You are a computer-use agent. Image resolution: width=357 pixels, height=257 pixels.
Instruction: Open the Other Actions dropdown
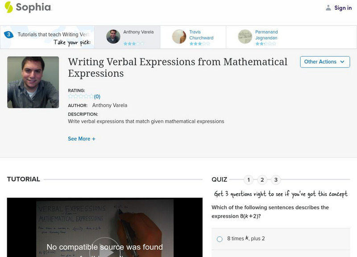(325, 62)
